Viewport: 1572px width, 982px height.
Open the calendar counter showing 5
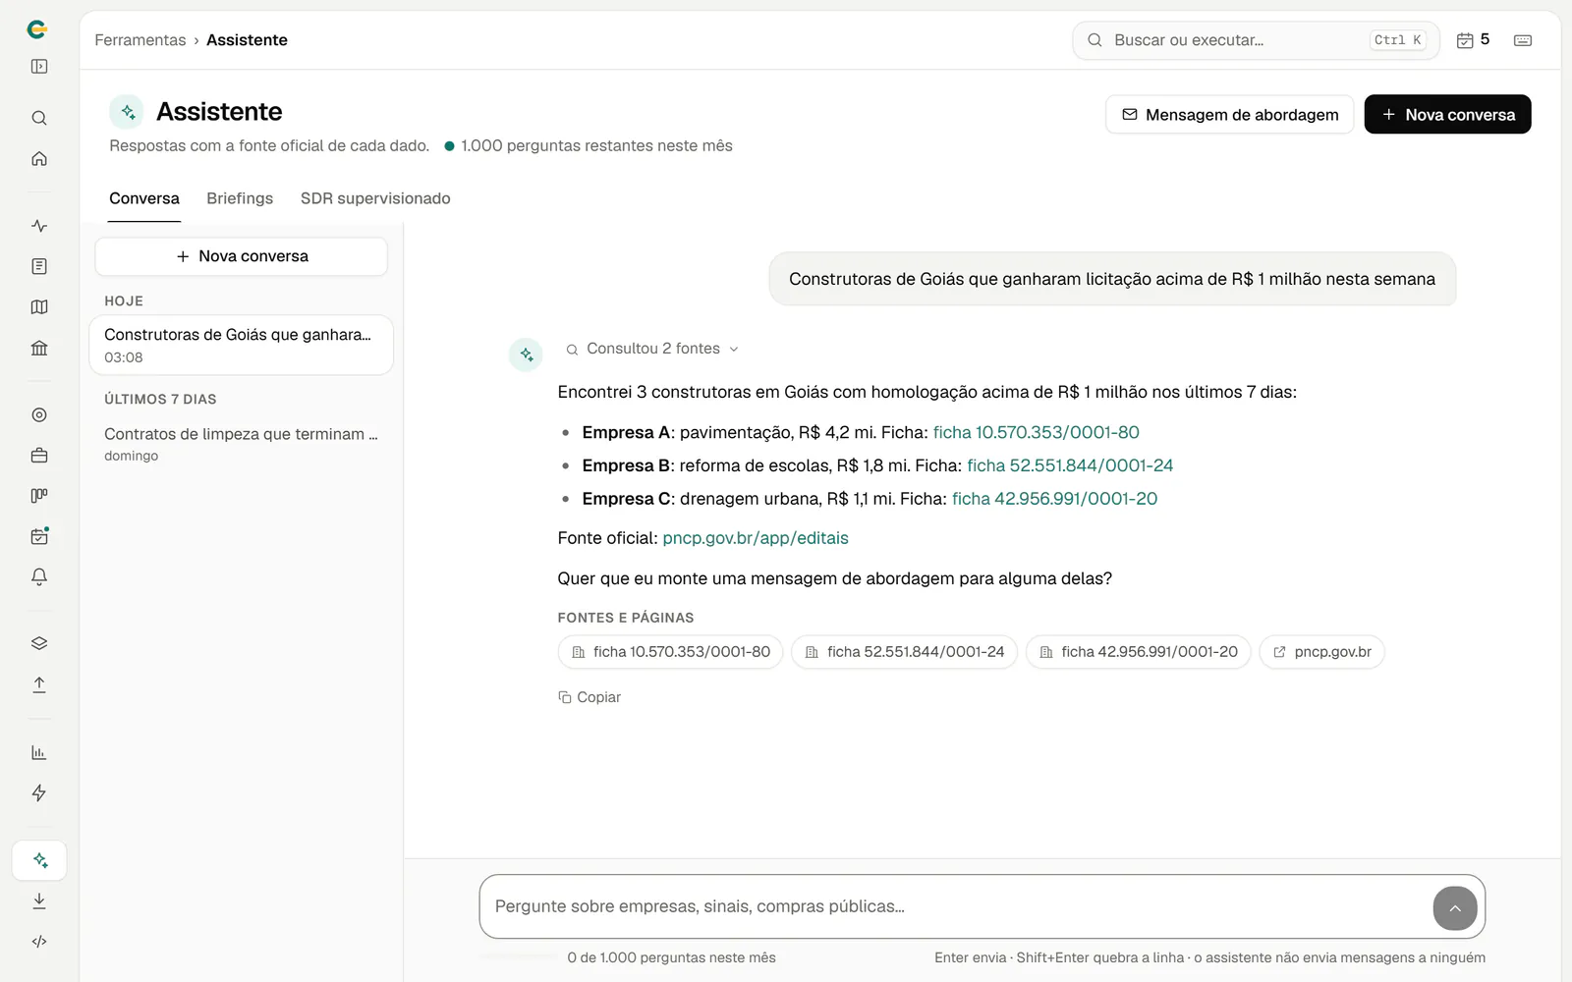tap(1473, 40)
